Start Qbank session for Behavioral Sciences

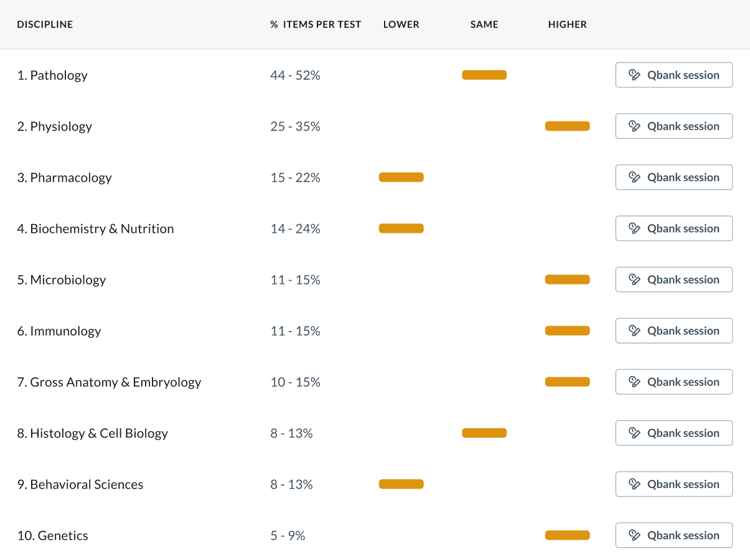click(673, 484)
